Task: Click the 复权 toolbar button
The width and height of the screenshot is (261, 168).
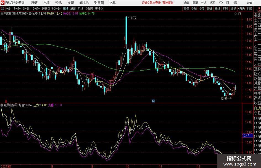Action: [186, 9]
